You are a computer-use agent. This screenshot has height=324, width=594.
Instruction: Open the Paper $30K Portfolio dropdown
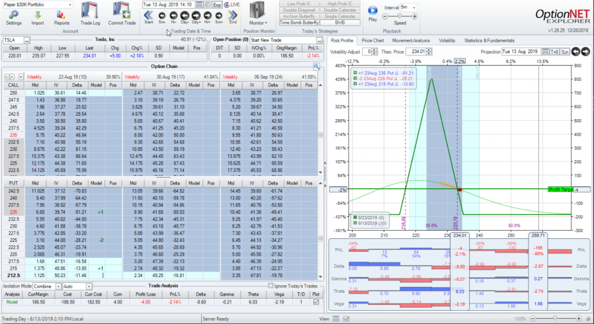(x=70, y=5)
